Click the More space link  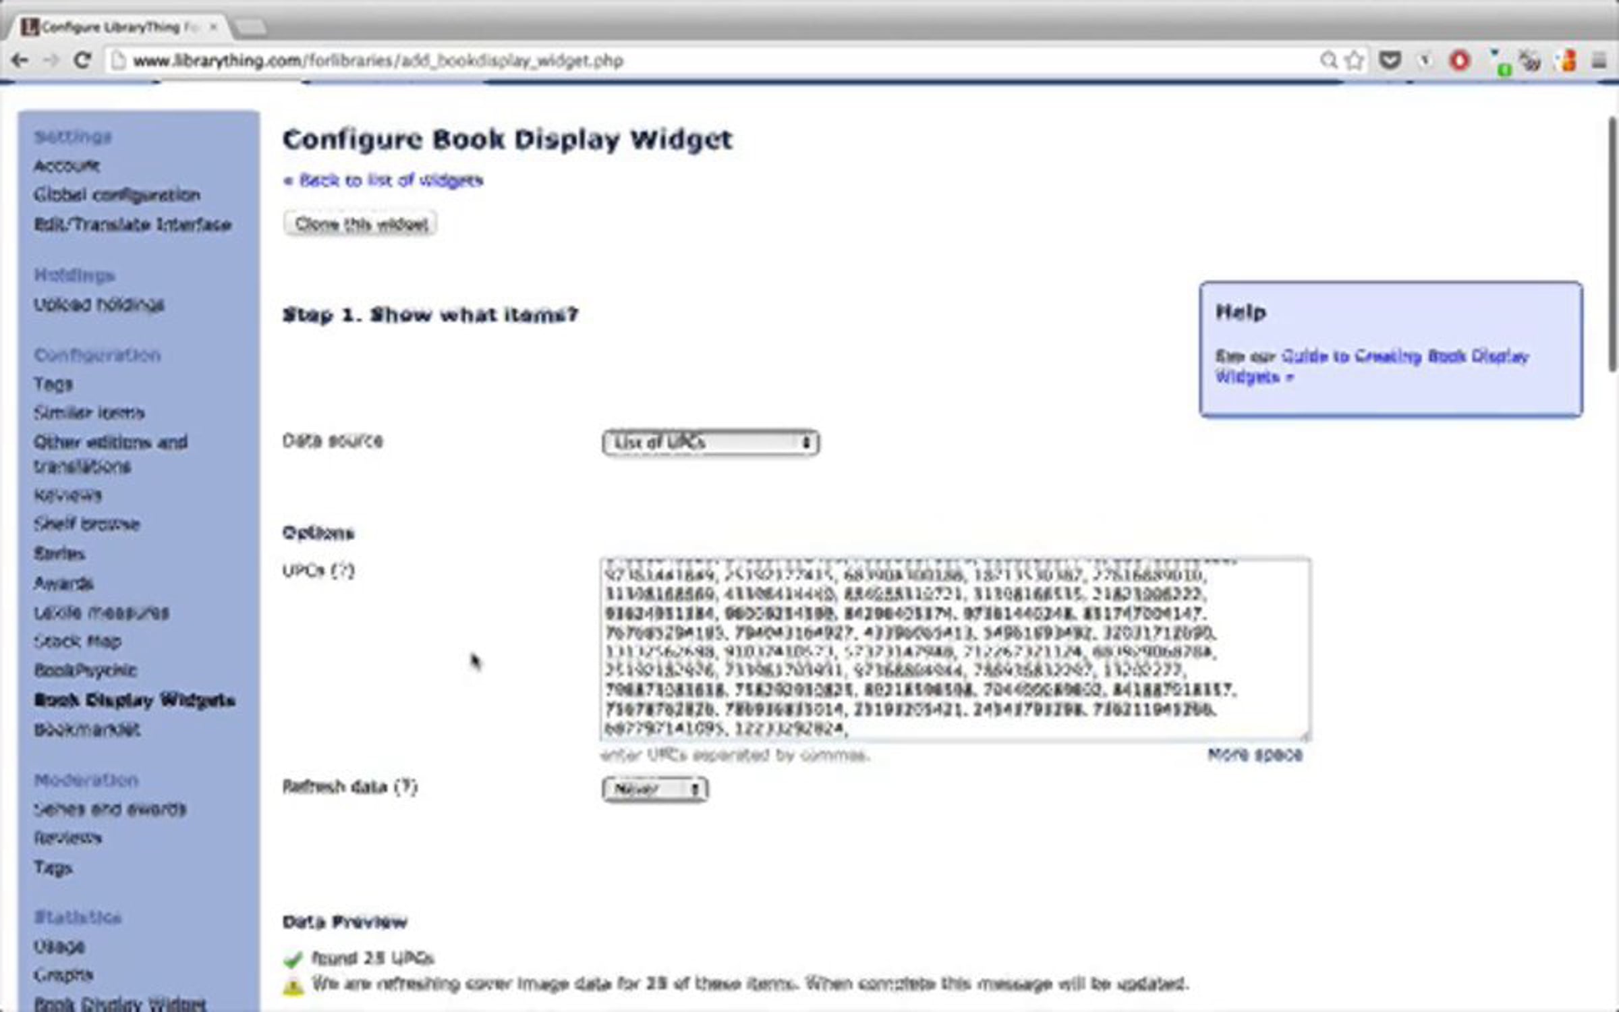pyautogui.click(x=1255, y=755)
